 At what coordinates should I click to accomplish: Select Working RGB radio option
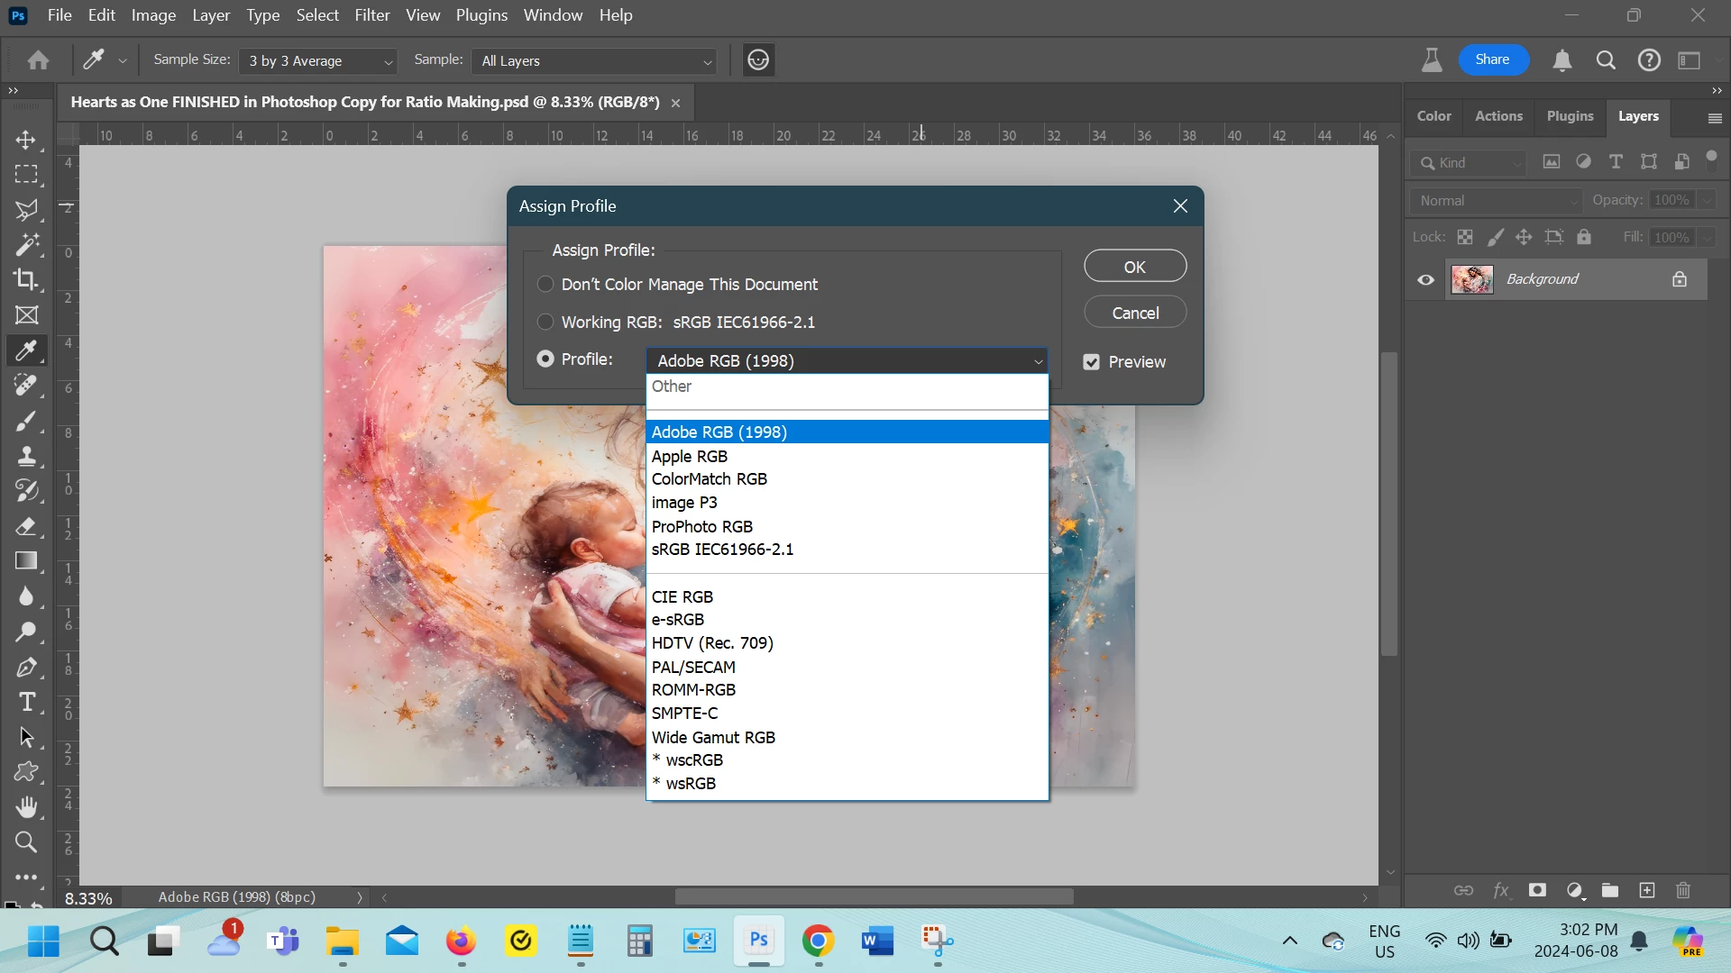click(x=545, y=322)
